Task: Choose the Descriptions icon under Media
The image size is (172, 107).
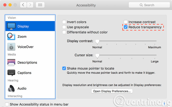Action: tap(11, 62)
